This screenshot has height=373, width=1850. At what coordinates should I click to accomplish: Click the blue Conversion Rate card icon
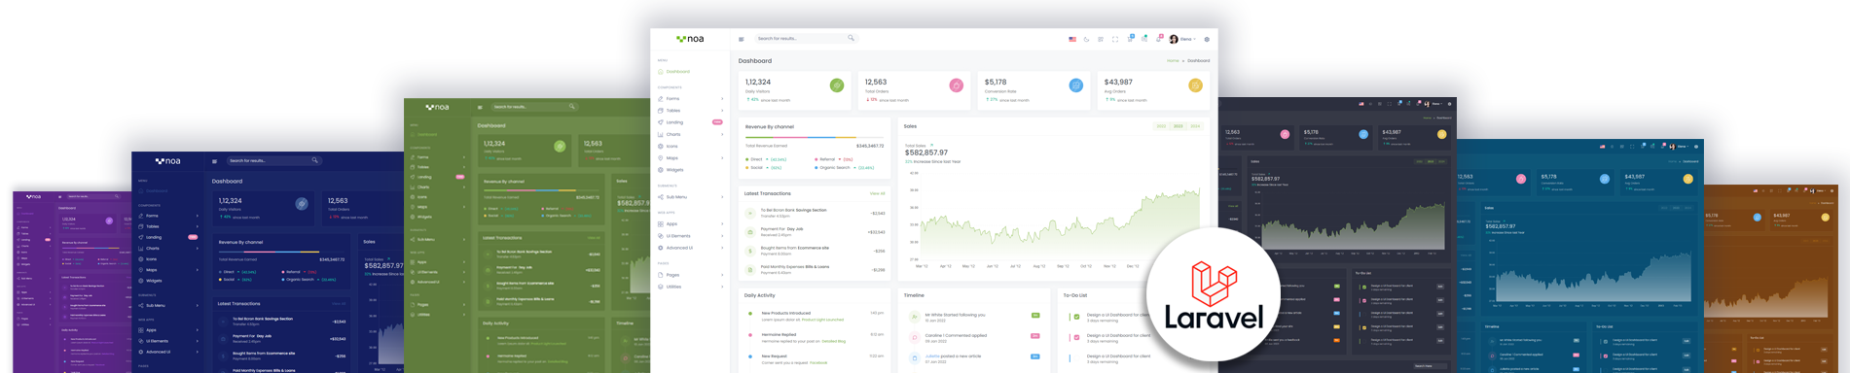coord(1076,85)
